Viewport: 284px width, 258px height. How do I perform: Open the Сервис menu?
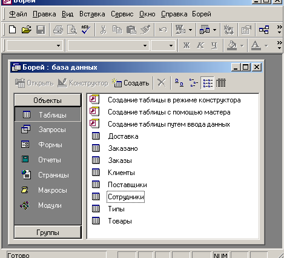(x=122, y=14)
